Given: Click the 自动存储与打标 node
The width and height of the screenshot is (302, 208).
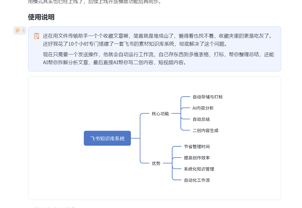Looking at the screenshot, I should [208, 97].
